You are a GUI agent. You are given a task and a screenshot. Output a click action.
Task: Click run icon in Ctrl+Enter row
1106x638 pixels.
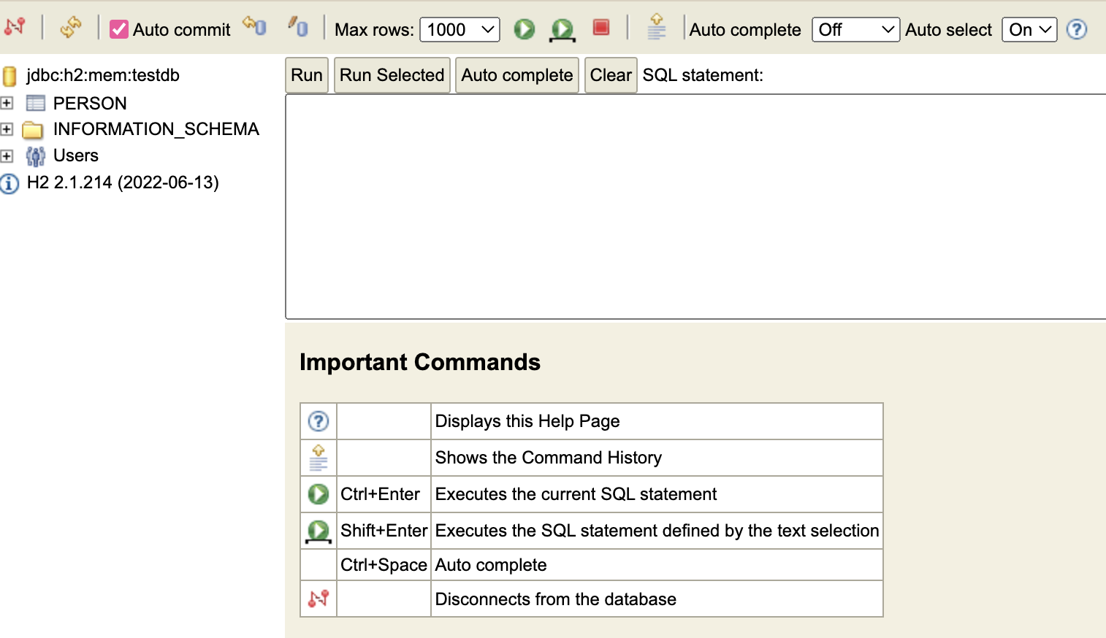coord(319,494)
